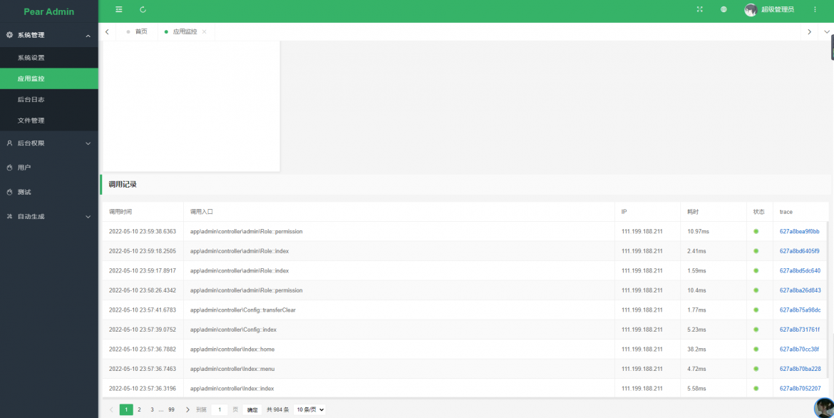Open the 用户 sidebar item
This screenshot has width=834, height=418.
[x=49, y=167]
